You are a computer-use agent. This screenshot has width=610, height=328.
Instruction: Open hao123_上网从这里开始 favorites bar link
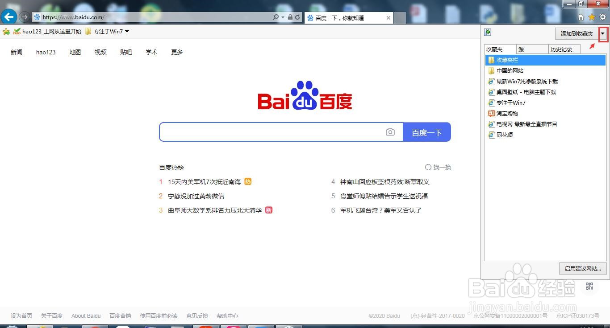pyautogui.click(x=47, y=31)
